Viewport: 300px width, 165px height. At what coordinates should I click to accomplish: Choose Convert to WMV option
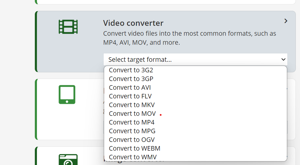(195, 157)
